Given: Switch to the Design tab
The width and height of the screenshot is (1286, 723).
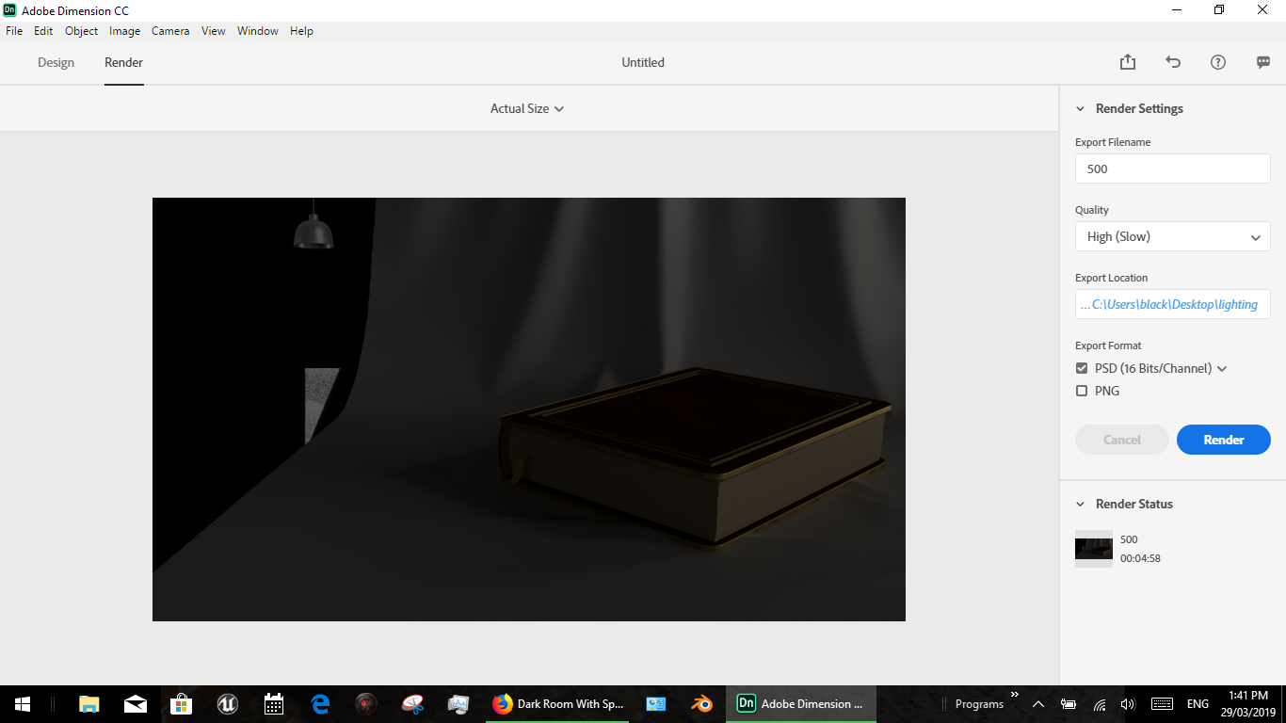Looking at the screenshot, I should tap(56, 62).
